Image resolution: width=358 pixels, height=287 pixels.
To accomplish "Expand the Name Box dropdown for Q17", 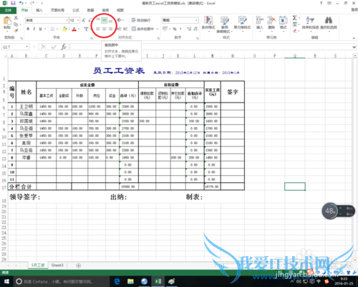I will 27,47.
